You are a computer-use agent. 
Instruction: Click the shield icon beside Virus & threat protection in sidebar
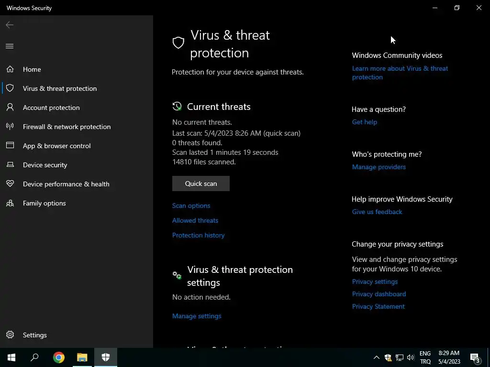point(10,88)
